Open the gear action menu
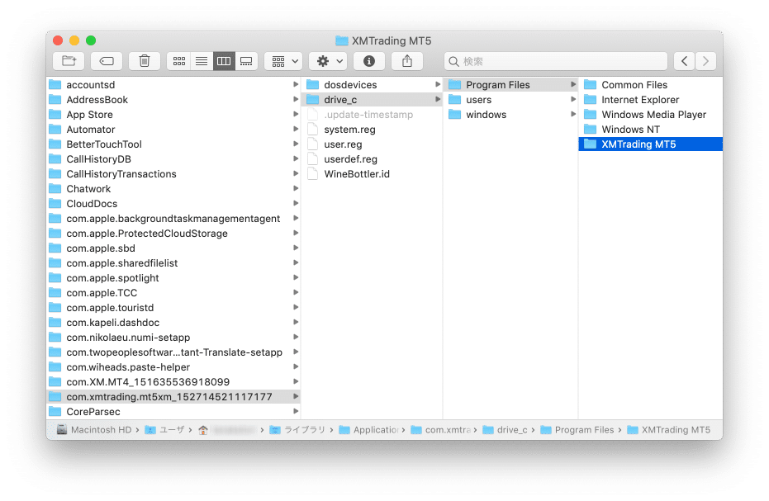Image resolution: width=769 pixels, height=501 pixels. [x=328, y=61]
